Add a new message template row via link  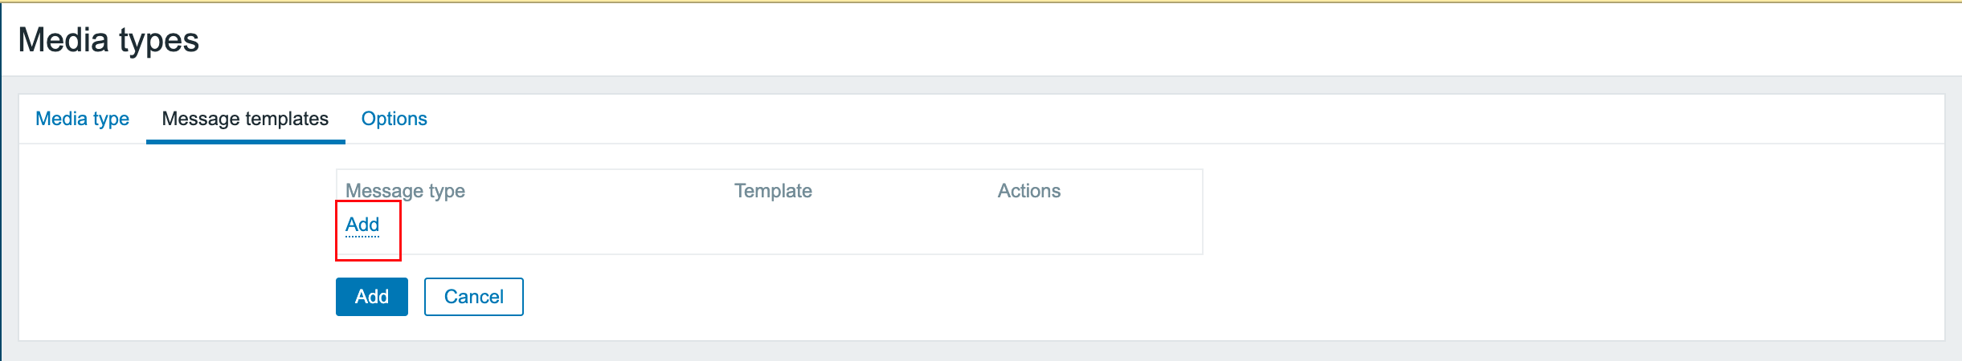[x=362, y=225]
